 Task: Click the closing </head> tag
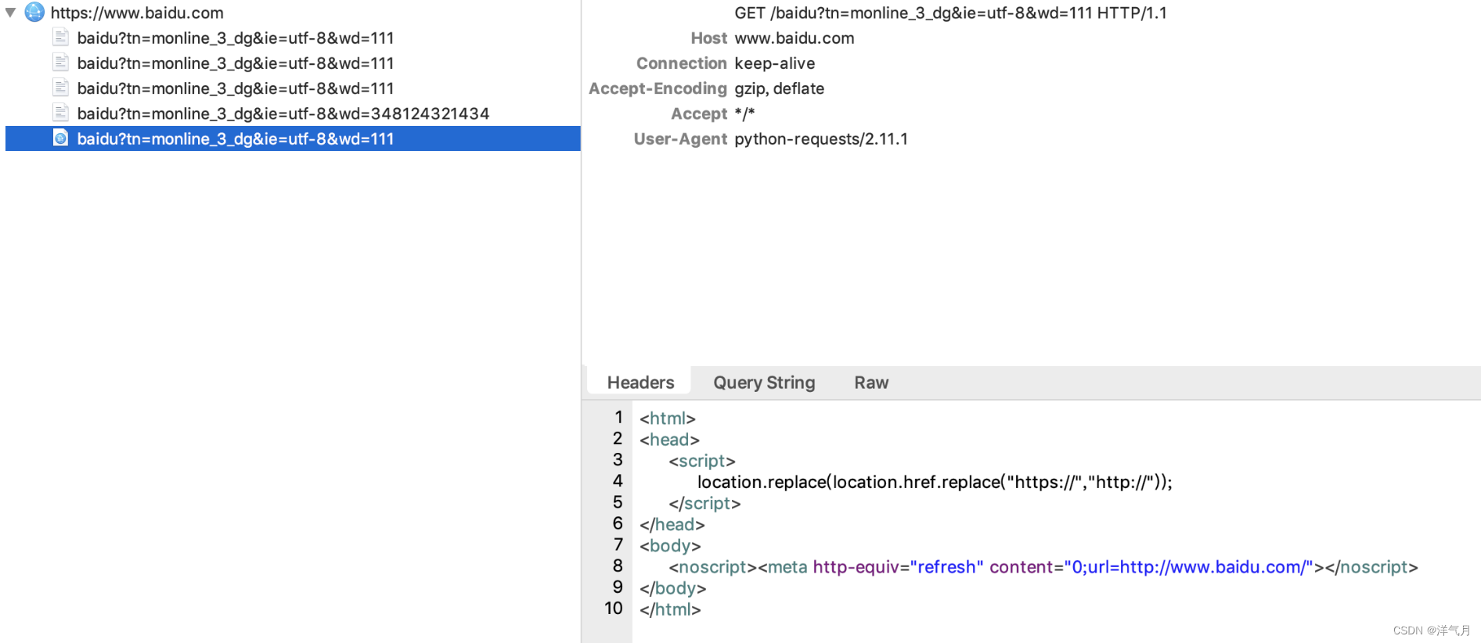tap(672, 524)
